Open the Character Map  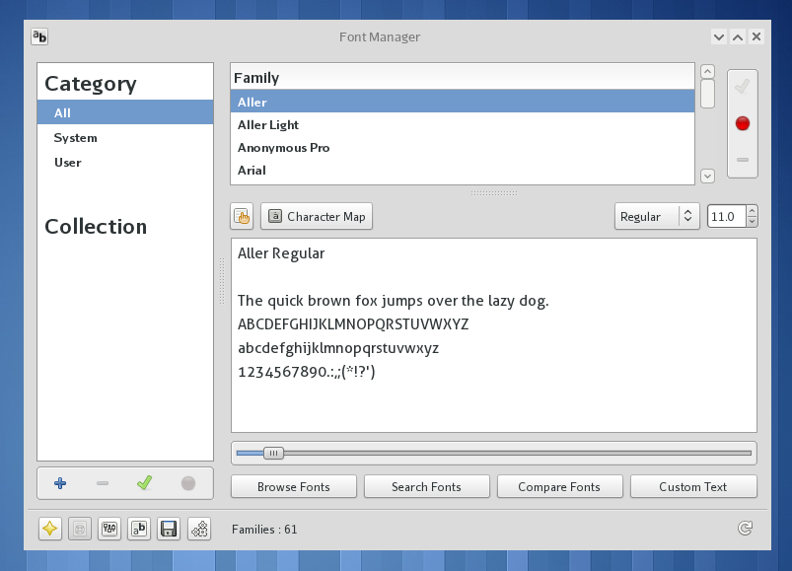point(317,217)
